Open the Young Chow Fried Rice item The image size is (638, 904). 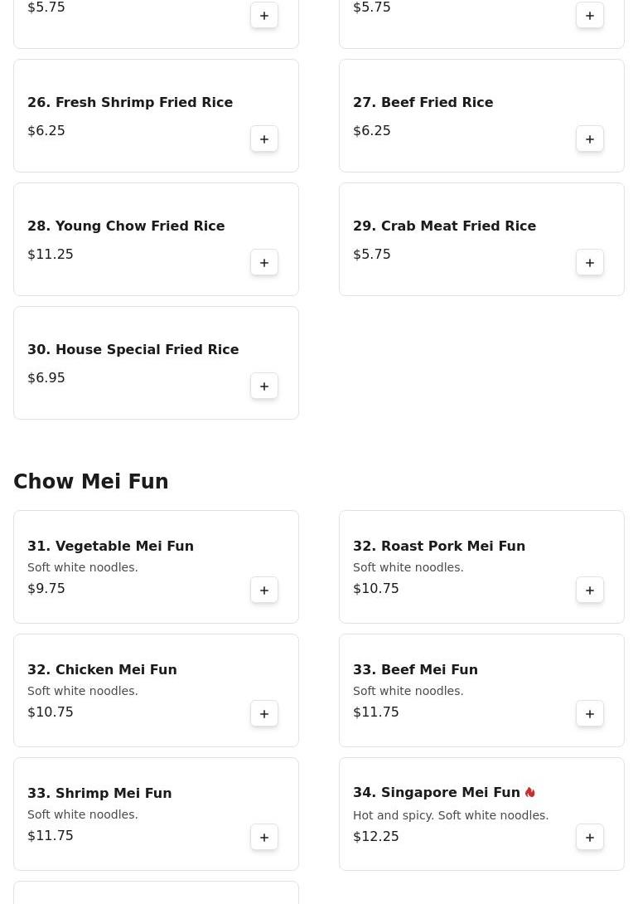(x=126, y=226)
